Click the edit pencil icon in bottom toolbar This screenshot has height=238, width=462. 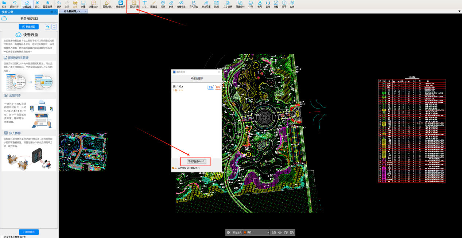click(274, 232)
